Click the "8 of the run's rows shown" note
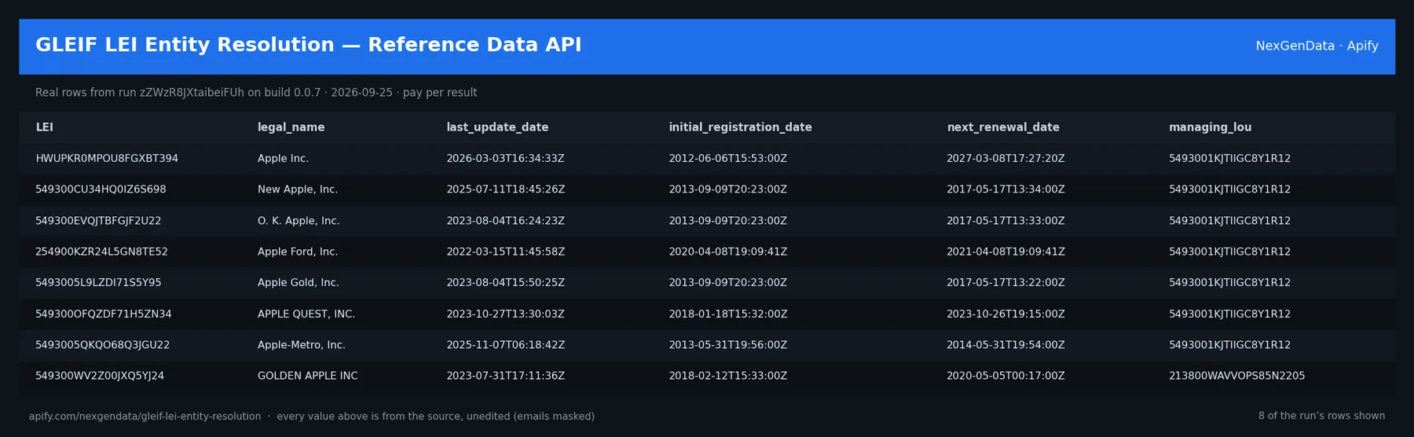 tap(1321, 416)
